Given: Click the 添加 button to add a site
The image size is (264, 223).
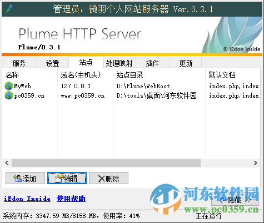Looking at the screenshot, I should pos(25,178).
